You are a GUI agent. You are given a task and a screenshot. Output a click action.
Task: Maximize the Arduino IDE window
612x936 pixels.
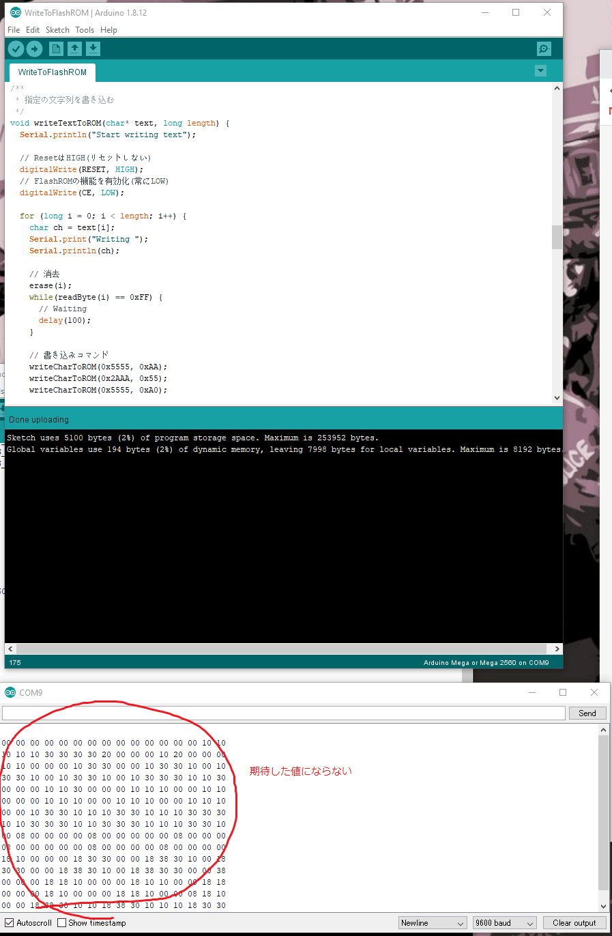pyautogui.click(x=516, y=12)
